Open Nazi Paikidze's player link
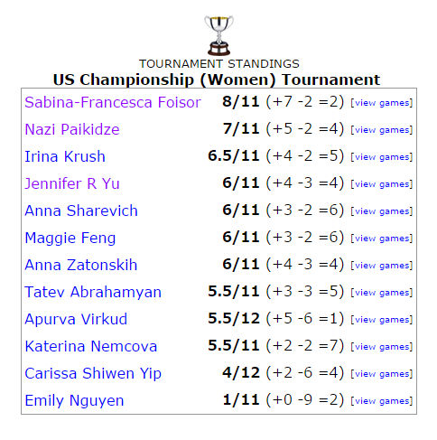This screenshot has width=437, height=440. click(x=72, y=129)
